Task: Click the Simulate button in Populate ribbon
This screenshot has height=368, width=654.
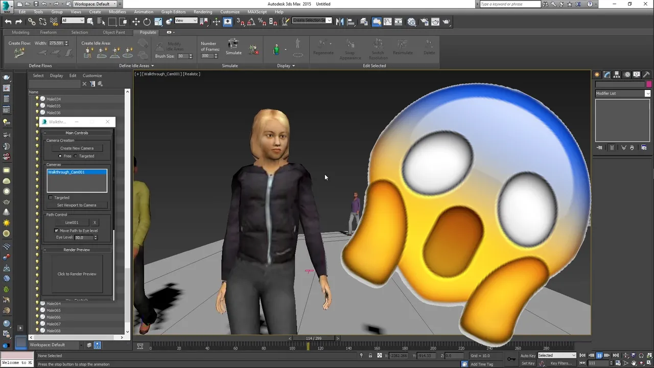Action: tap(233, 47)
